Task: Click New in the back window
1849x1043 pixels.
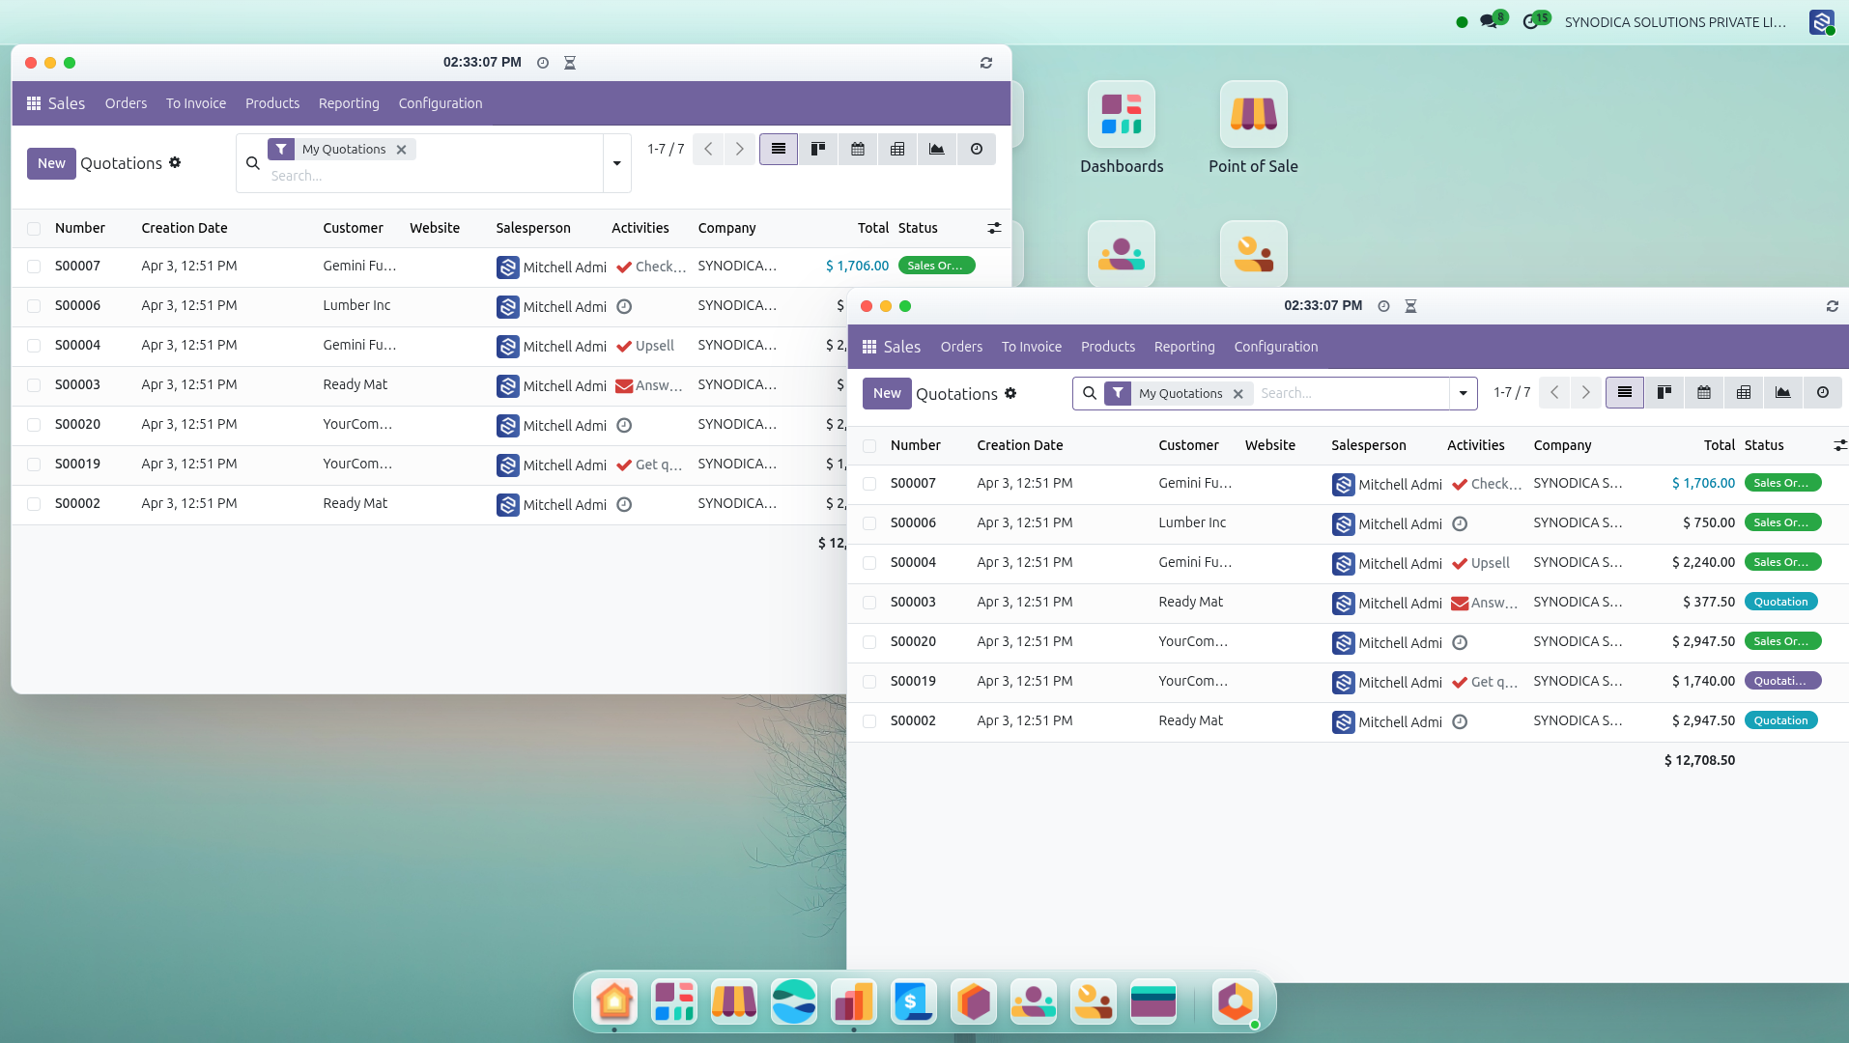Action: pos(51,163)
